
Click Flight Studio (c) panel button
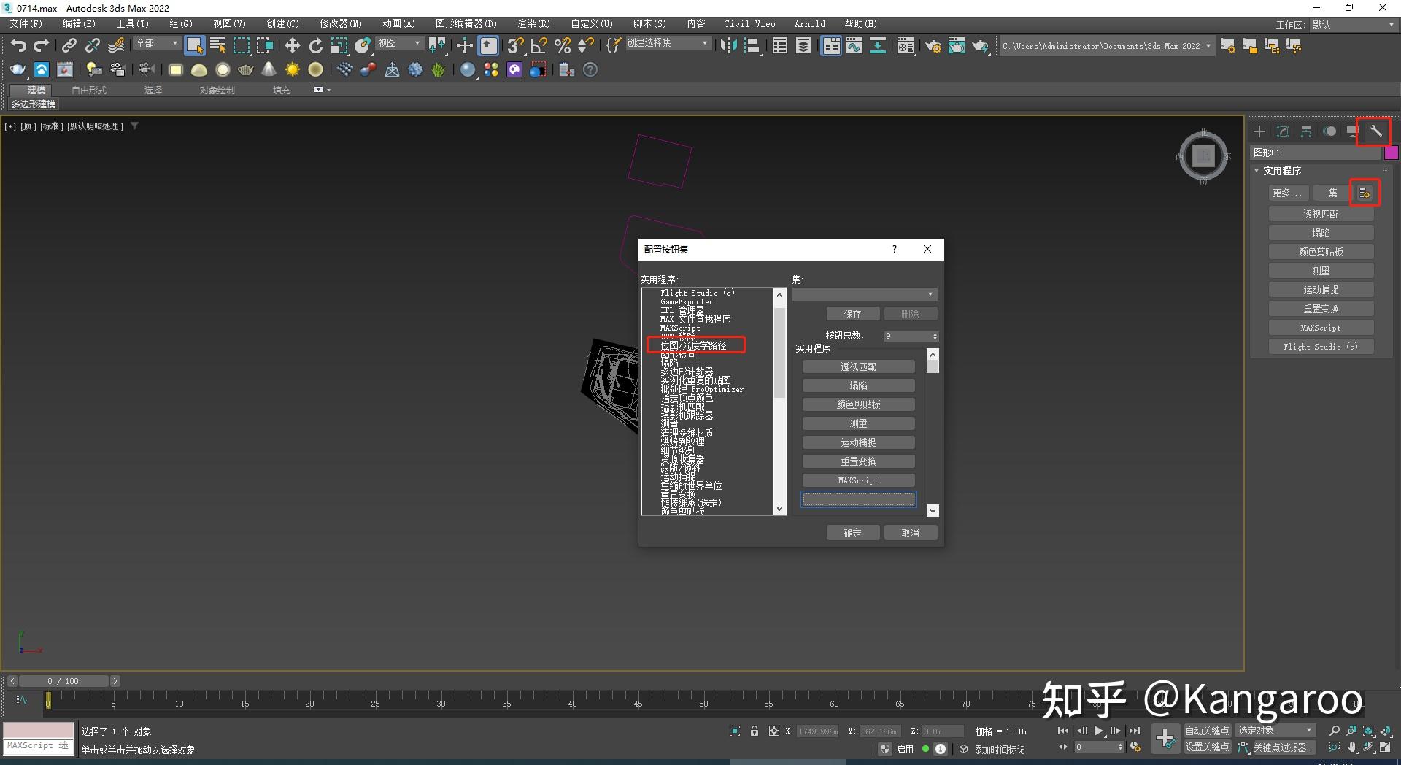click(1321, 347)
